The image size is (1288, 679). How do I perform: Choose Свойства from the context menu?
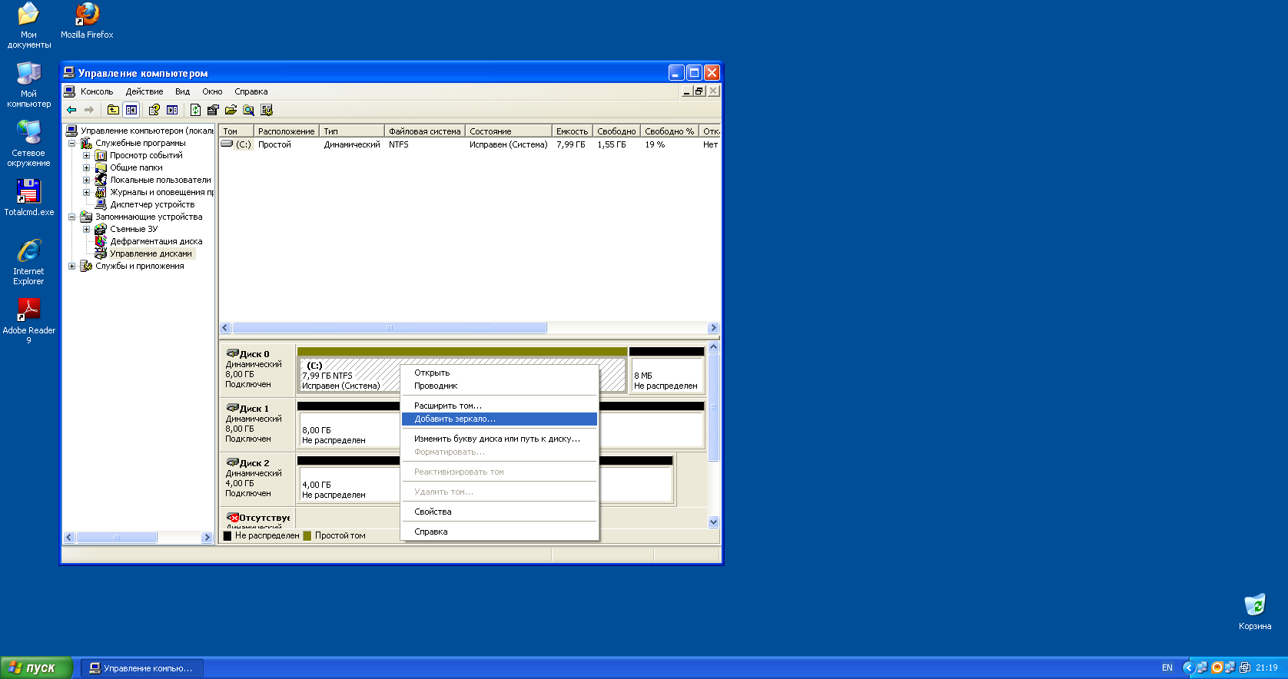click(x=500, y=512)
